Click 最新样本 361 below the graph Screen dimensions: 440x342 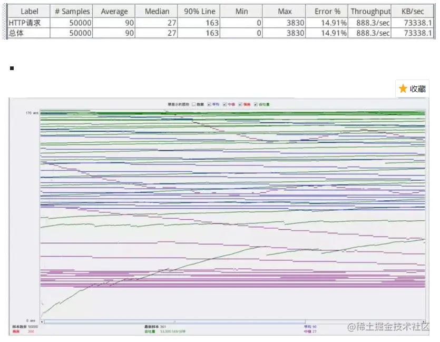coord(155,327)
